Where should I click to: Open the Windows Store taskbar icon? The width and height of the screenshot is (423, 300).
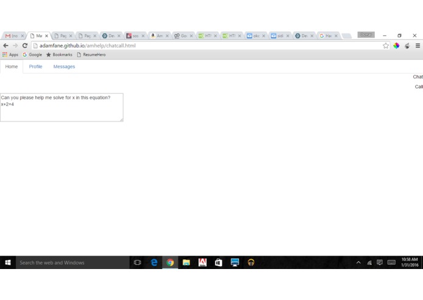(218, 262)
